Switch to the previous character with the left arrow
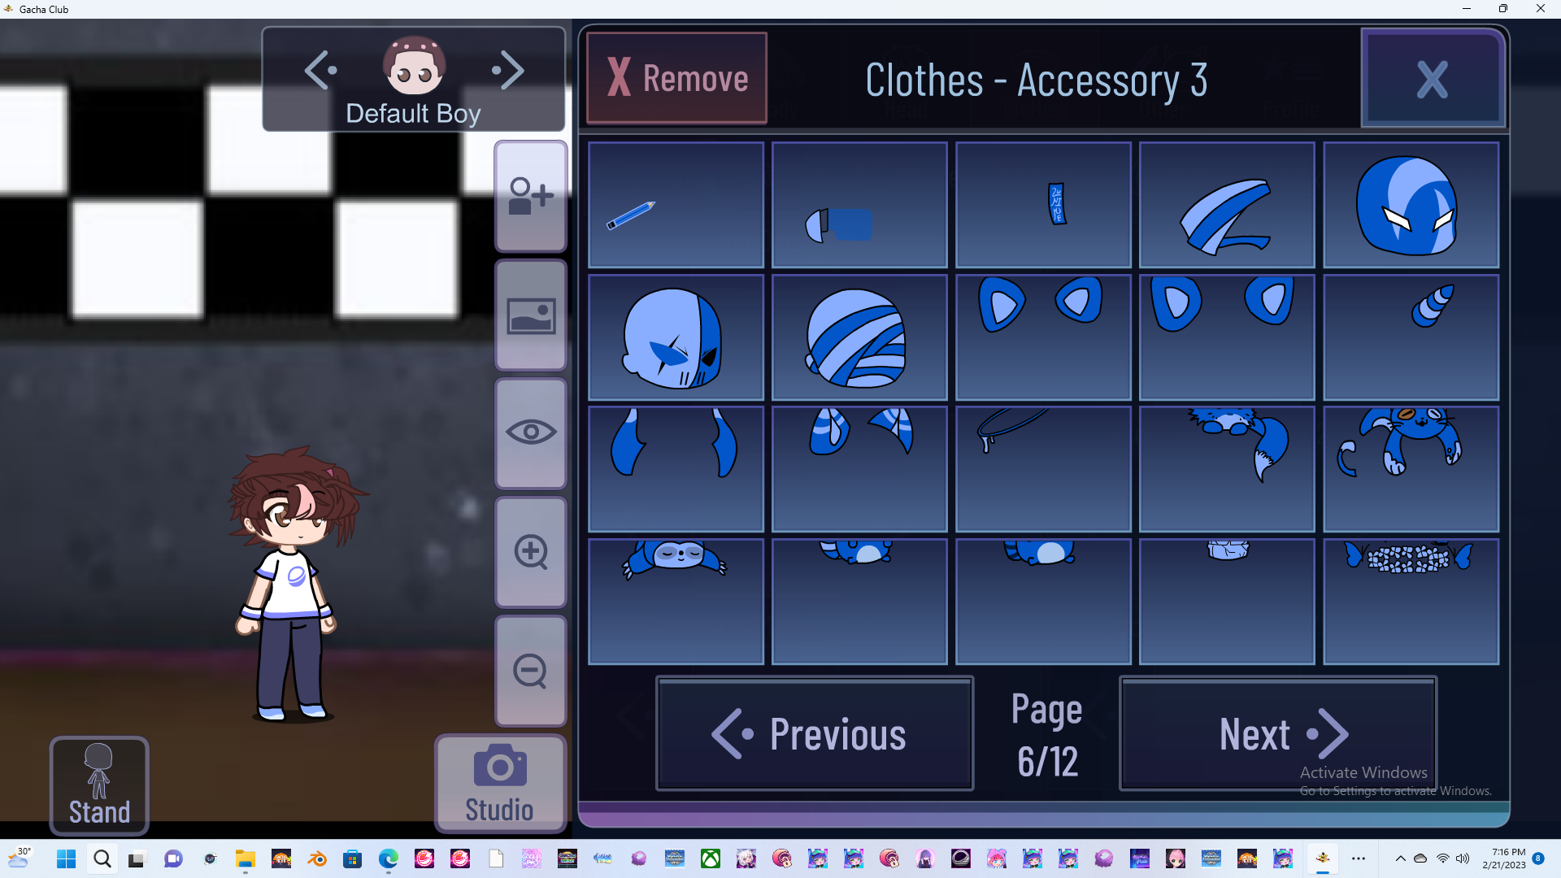Screen dimensions: 1561x878 point(320,70)
